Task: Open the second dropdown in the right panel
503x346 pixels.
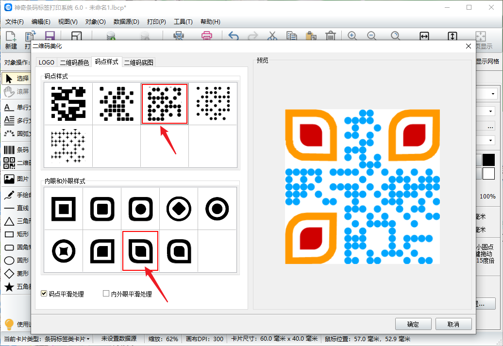Action: [x=490, y=111]
